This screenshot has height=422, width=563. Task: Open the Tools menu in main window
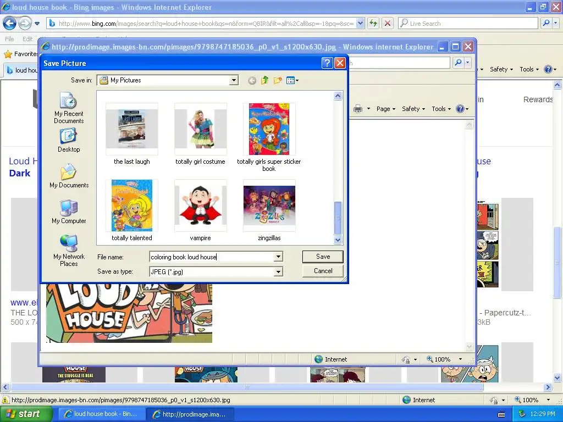[529, 69]
